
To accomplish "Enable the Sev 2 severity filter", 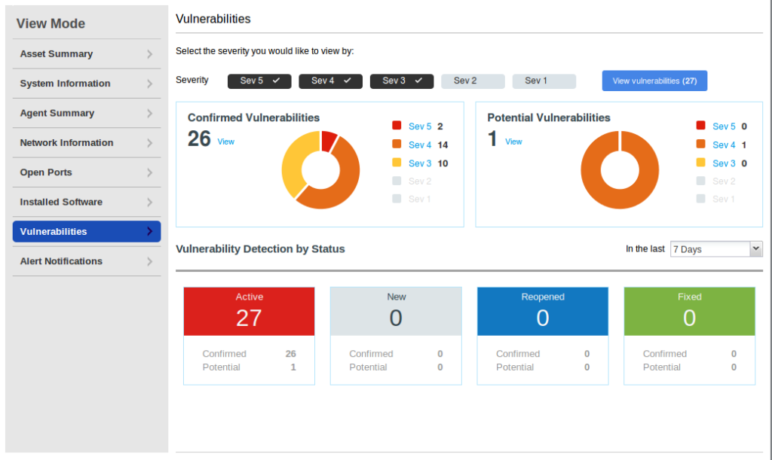I will click(x=473, y=81).
